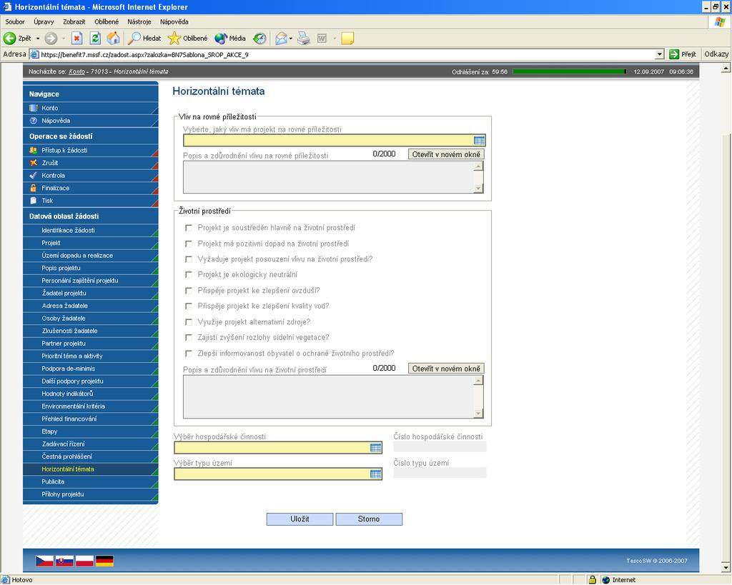Click the Storno button
This screenshot has height=585, width=732.
coord(369,519)
